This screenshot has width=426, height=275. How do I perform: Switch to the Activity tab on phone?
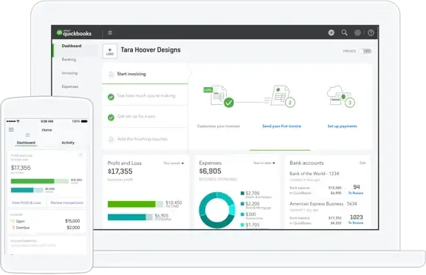tap(68, 143)
